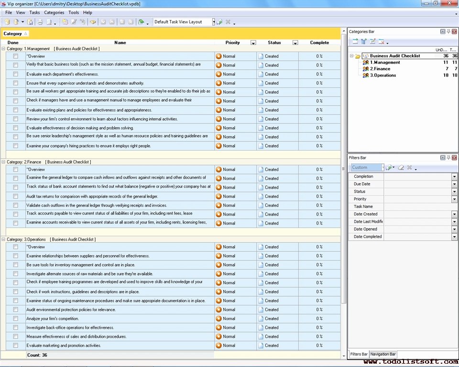Tick Done for 'Validate cash outflows' task

coord(15,205)
